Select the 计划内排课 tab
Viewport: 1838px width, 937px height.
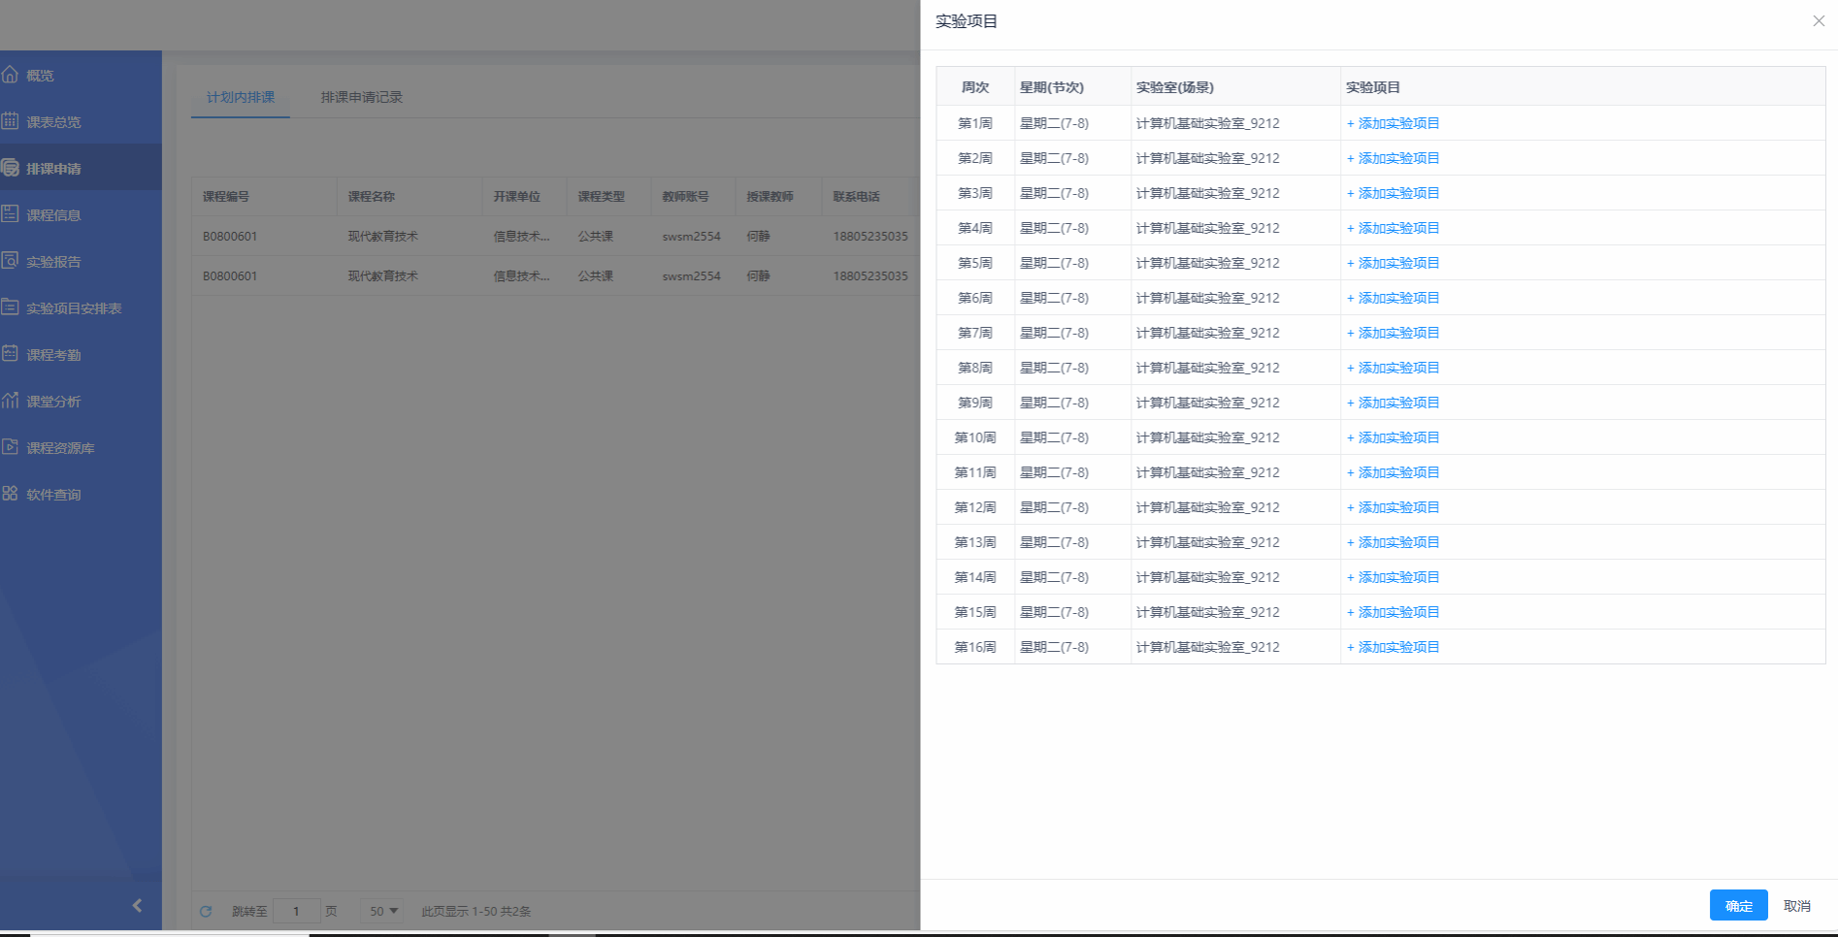(x=240, y=97)
